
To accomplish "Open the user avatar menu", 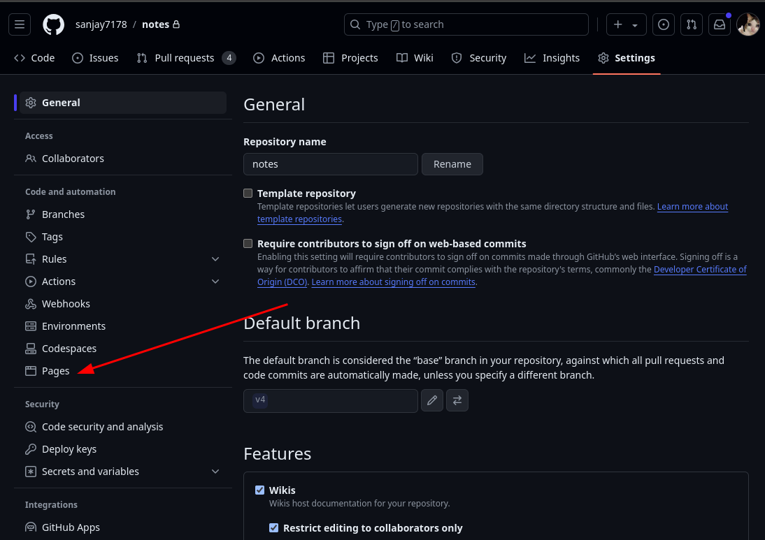I will [x=748, y=24].
